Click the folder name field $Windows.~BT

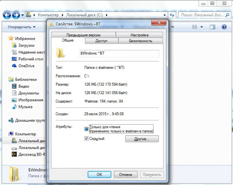(119, 53)
